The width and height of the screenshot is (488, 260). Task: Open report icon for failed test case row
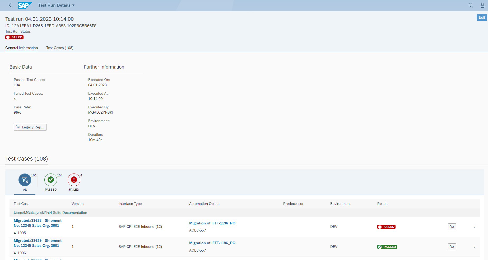(452, 227)
